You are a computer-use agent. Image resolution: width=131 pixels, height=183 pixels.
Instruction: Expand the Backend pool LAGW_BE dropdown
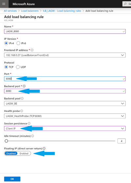[x=65, y=103]
